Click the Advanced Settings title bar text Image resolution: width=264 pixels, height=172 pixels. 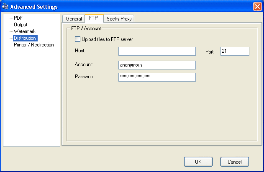tap(34, 7)
